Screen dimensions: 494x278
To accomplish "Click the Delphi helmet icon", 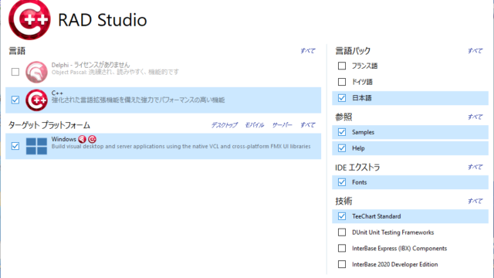I will point(36,72).
